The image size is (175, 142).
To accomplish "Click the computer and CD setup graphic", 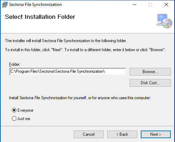I will point(164,21).
